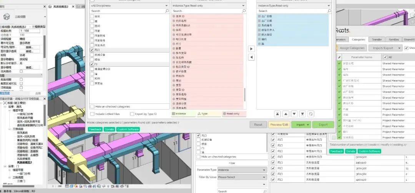Move selected parameter to top
415x193 pixels.
[x=277, y=114]
